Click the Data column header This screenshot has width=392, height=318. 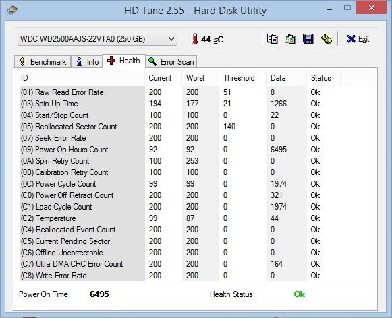tap(287, 78)
